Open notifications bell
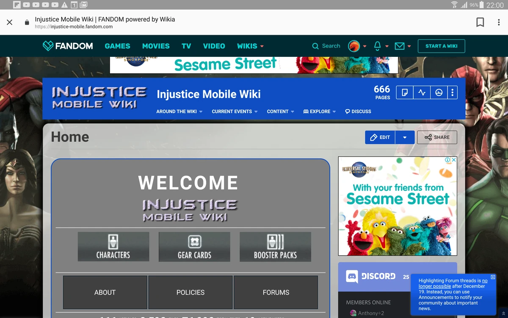 (x=378, y=46)
